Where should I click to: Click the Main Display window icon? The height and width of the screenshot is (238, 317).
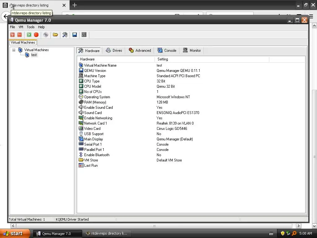pos(81,139)
